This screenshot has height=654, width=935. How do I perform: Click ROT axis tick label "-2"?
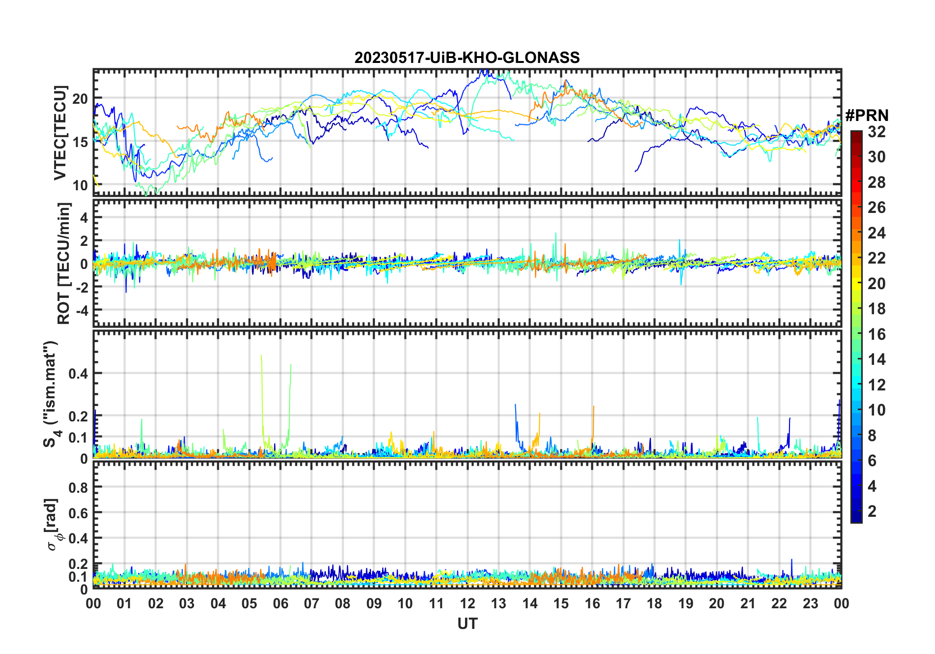tap(82, 287)
